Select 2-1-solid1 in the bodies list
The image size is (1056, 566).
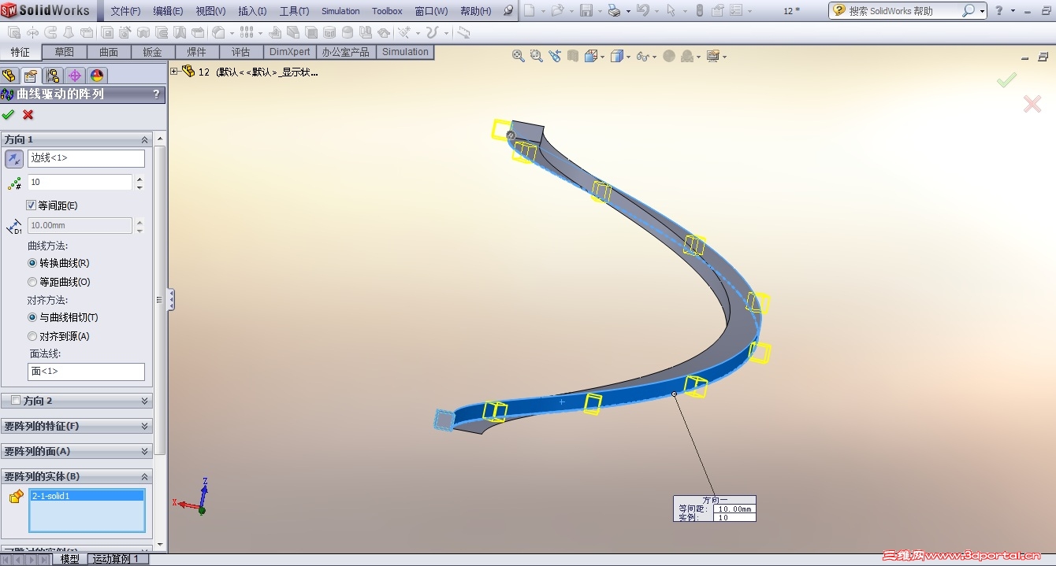[x=87, y=496]
